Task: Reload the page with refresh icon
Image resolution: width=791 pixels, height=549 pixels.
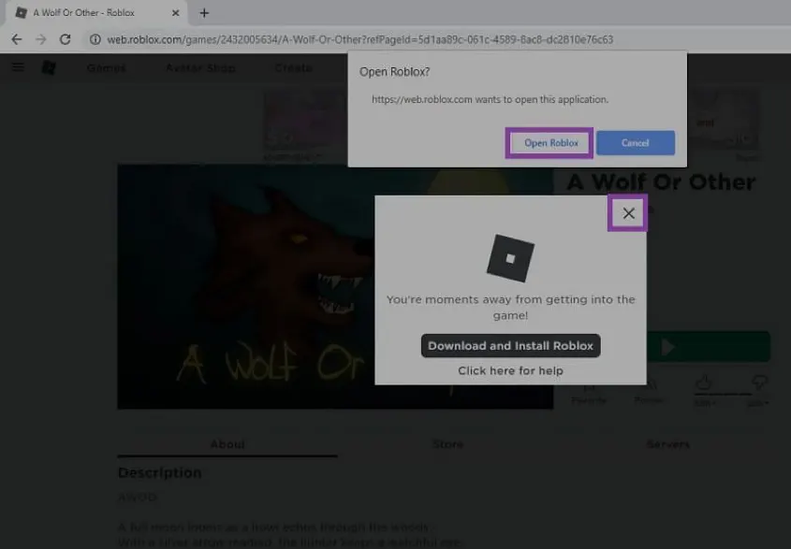Action: [x=66, y=39]
